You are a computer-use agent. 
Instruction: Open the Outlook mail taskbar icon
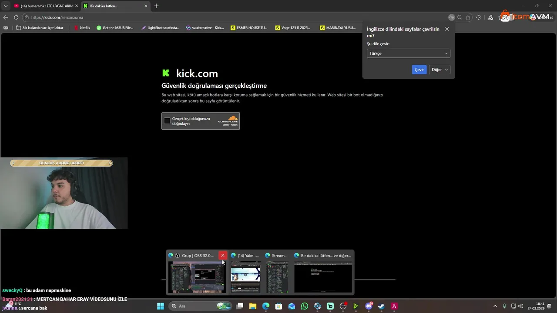[x=292, y=306]
